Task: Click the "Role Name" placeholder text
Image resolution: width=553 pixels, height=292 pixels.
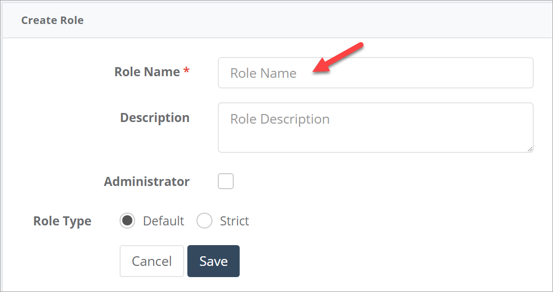Action: pyautogui.click(x=263, y=73)
